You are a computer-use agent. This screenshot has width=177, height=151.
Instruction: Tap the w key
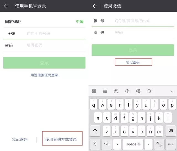[x=102, y=104]
